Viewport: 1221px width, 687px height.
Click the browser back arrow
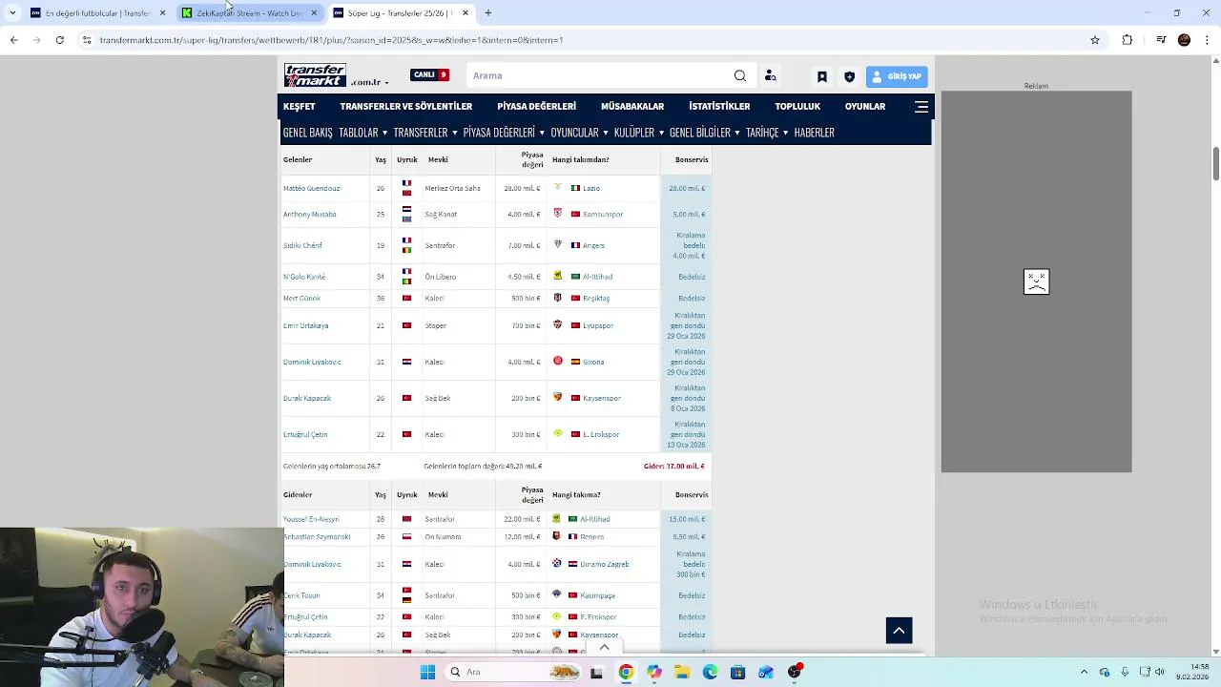pyautogui.click(x=13, y=40)
